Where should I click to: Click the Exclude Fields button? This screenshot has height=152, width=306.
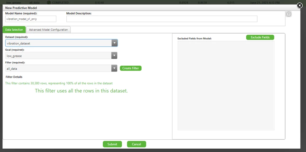pyautogui.click(x=260, y=37)
